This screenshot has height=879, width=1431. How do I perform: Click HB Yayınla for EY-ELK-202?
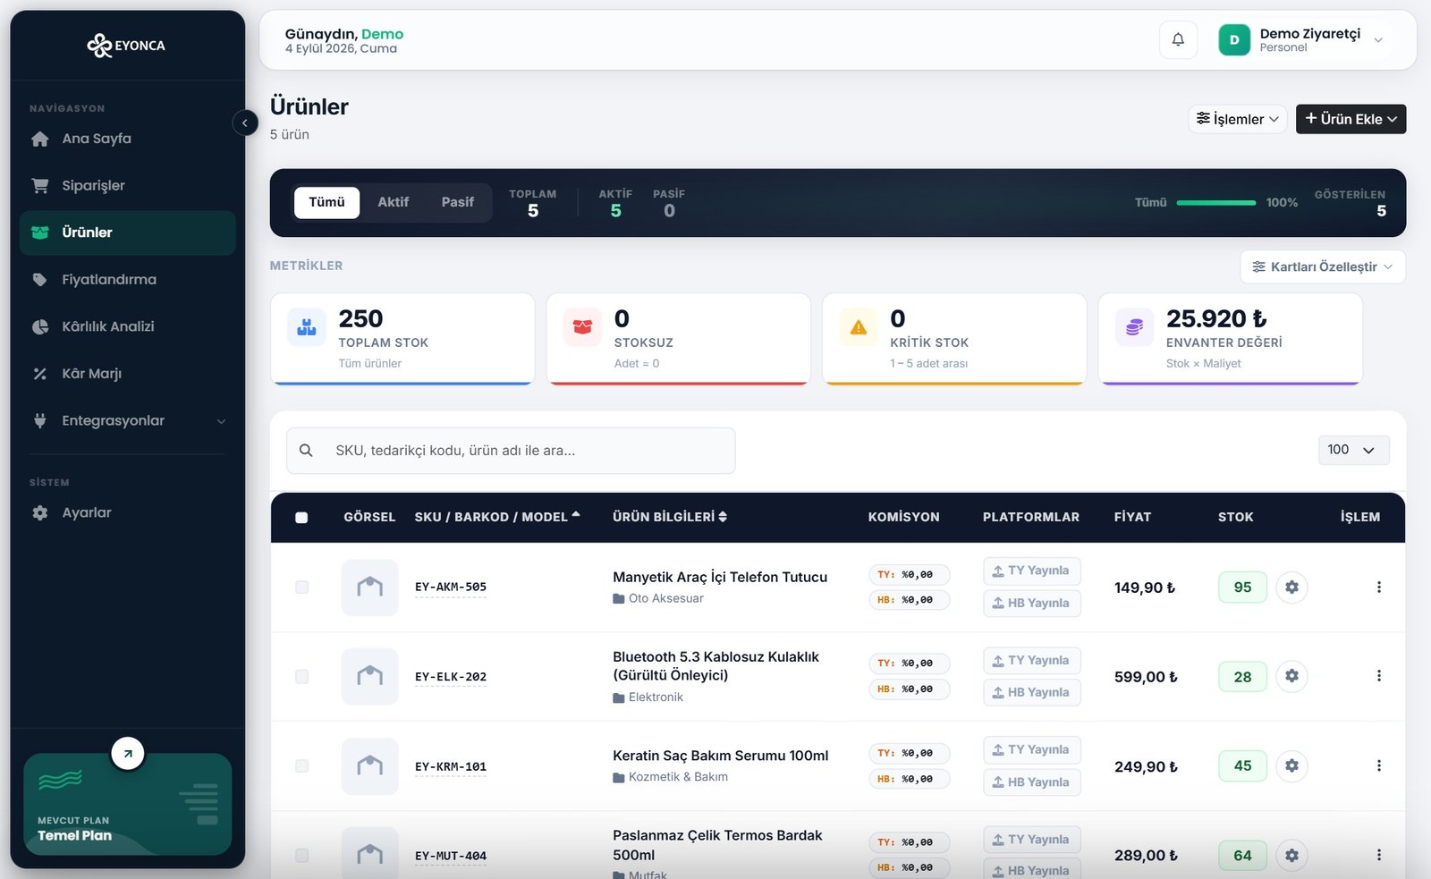[1031, 692]
